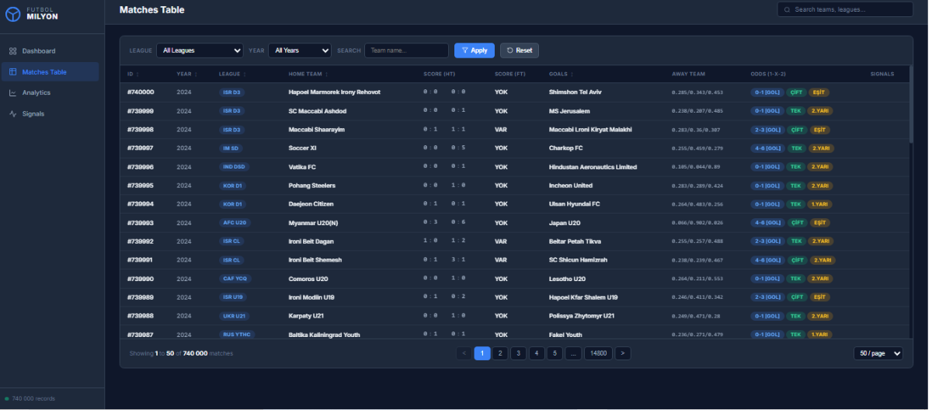This screenshot has height=410, width=932.
Task: Select Matches Table in sidebar
Action: [x=50, y=72]
